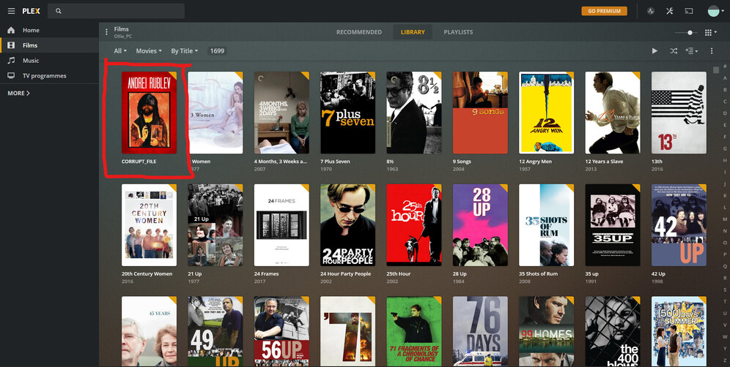Select Films library in the sidebar
730x367 pixels.
coord(49,45)
